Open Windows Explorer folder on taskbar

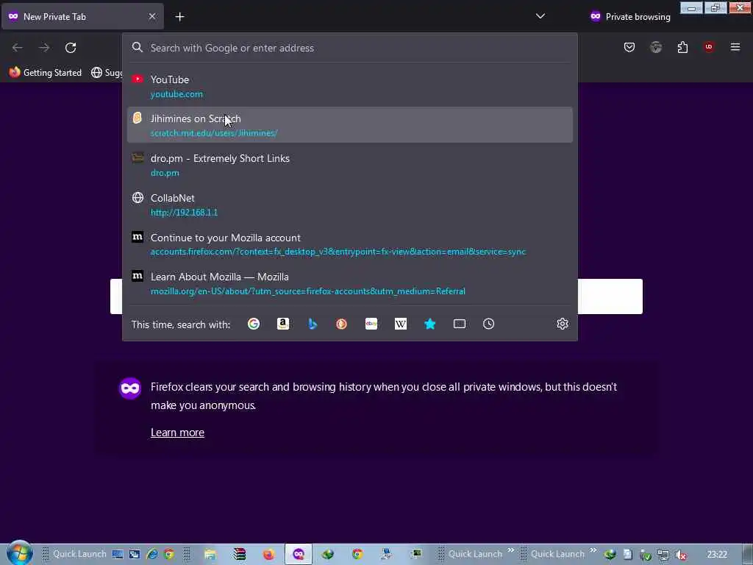[x=210, y=554]
